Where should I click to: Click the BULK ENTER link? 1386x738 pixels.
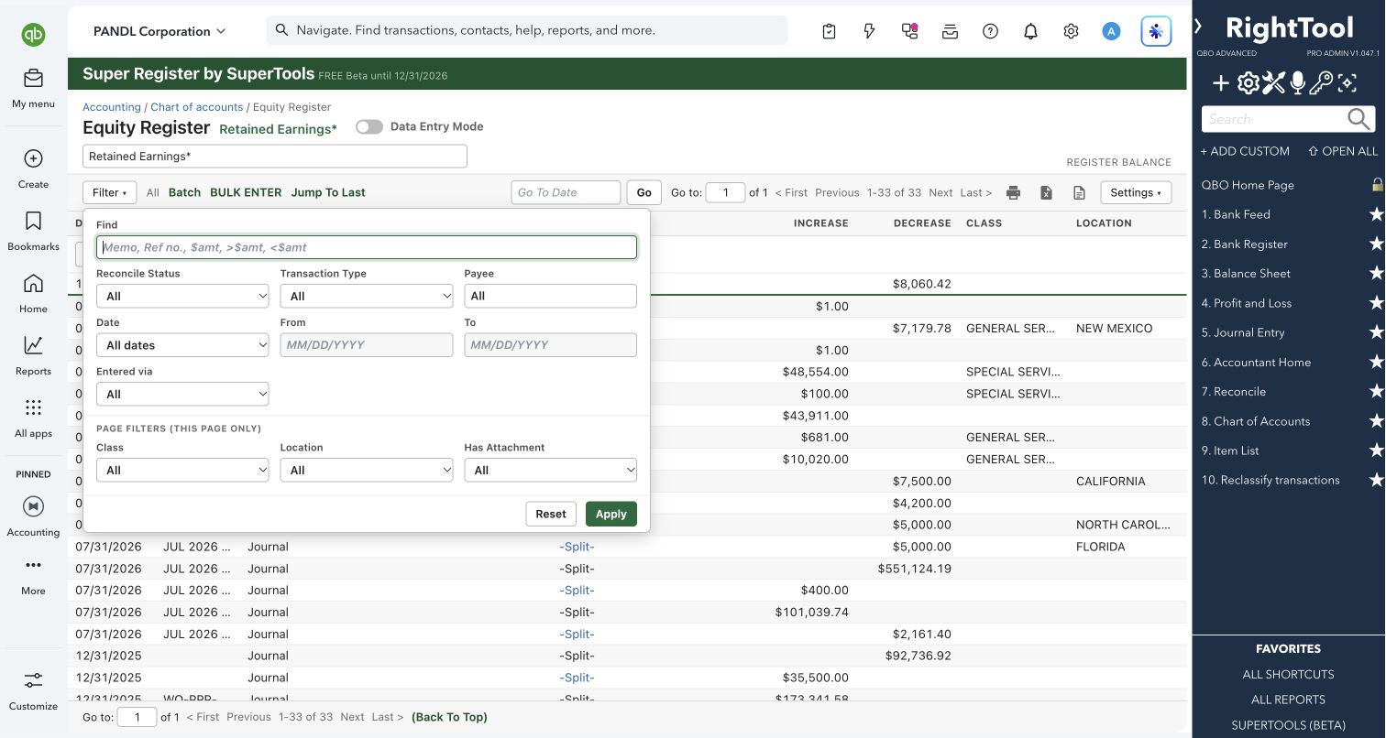(246, 192)
